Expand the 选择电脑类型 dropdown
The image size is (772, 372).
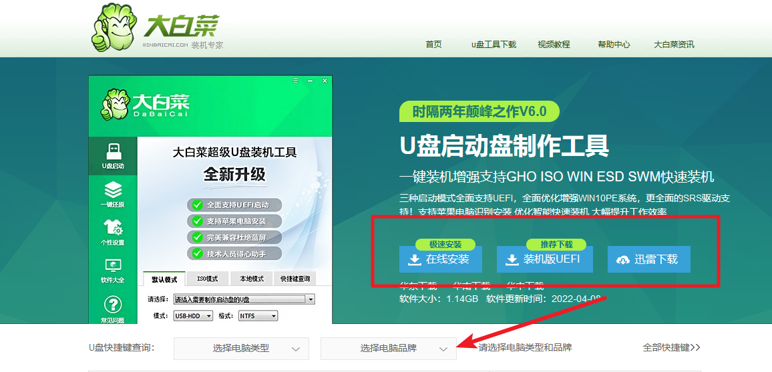[241, 349]
